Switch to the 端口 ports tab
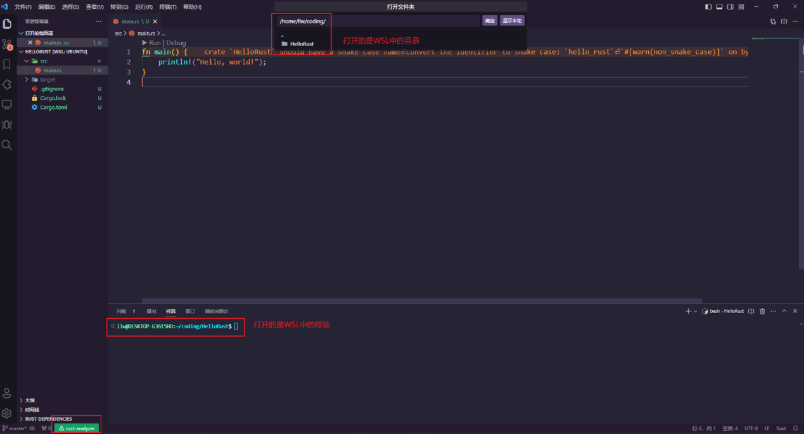This screenshot has height=434, width=804. [x=190, y=311]
